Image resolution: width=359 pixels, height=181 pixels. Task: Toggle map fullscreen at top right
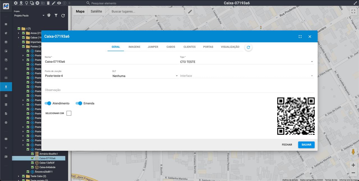[x=353, y=11]
